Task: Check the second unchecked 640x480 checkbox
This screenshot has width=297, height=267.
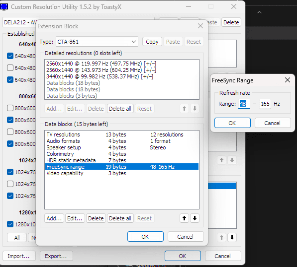Action: pos(10,68)
